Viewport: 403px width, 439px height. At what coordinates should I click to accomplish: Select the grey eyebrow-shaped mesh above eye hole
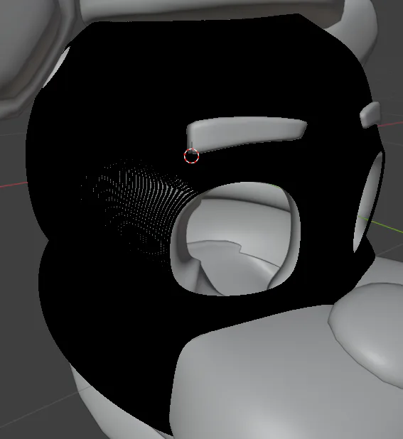pyautogui.click(x=247, y=134)
